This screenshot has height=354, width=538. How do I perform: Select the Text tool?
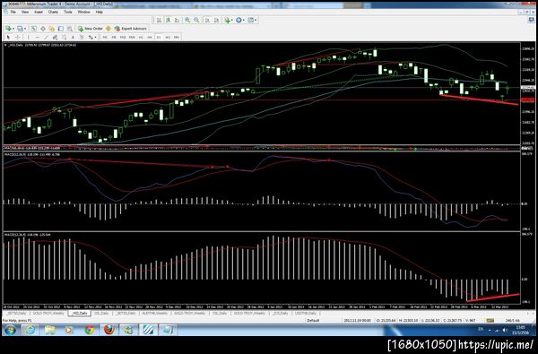pyautogui.click(x=73, y=37)
